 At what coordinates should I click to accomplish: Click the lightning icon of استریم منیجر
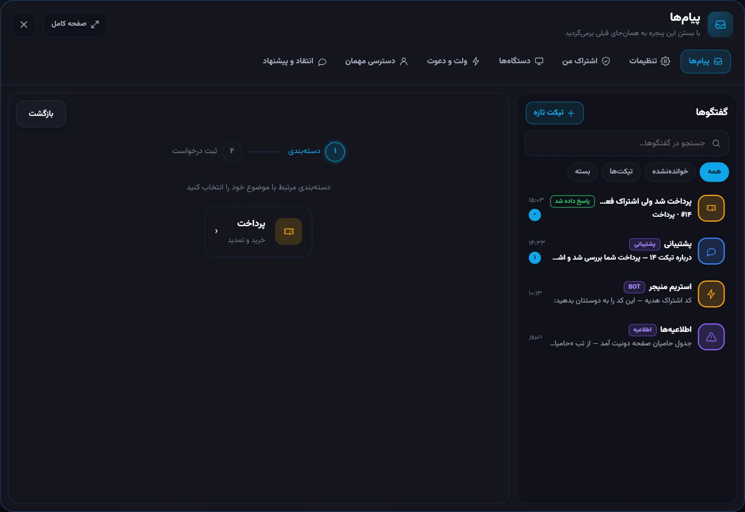711,294
